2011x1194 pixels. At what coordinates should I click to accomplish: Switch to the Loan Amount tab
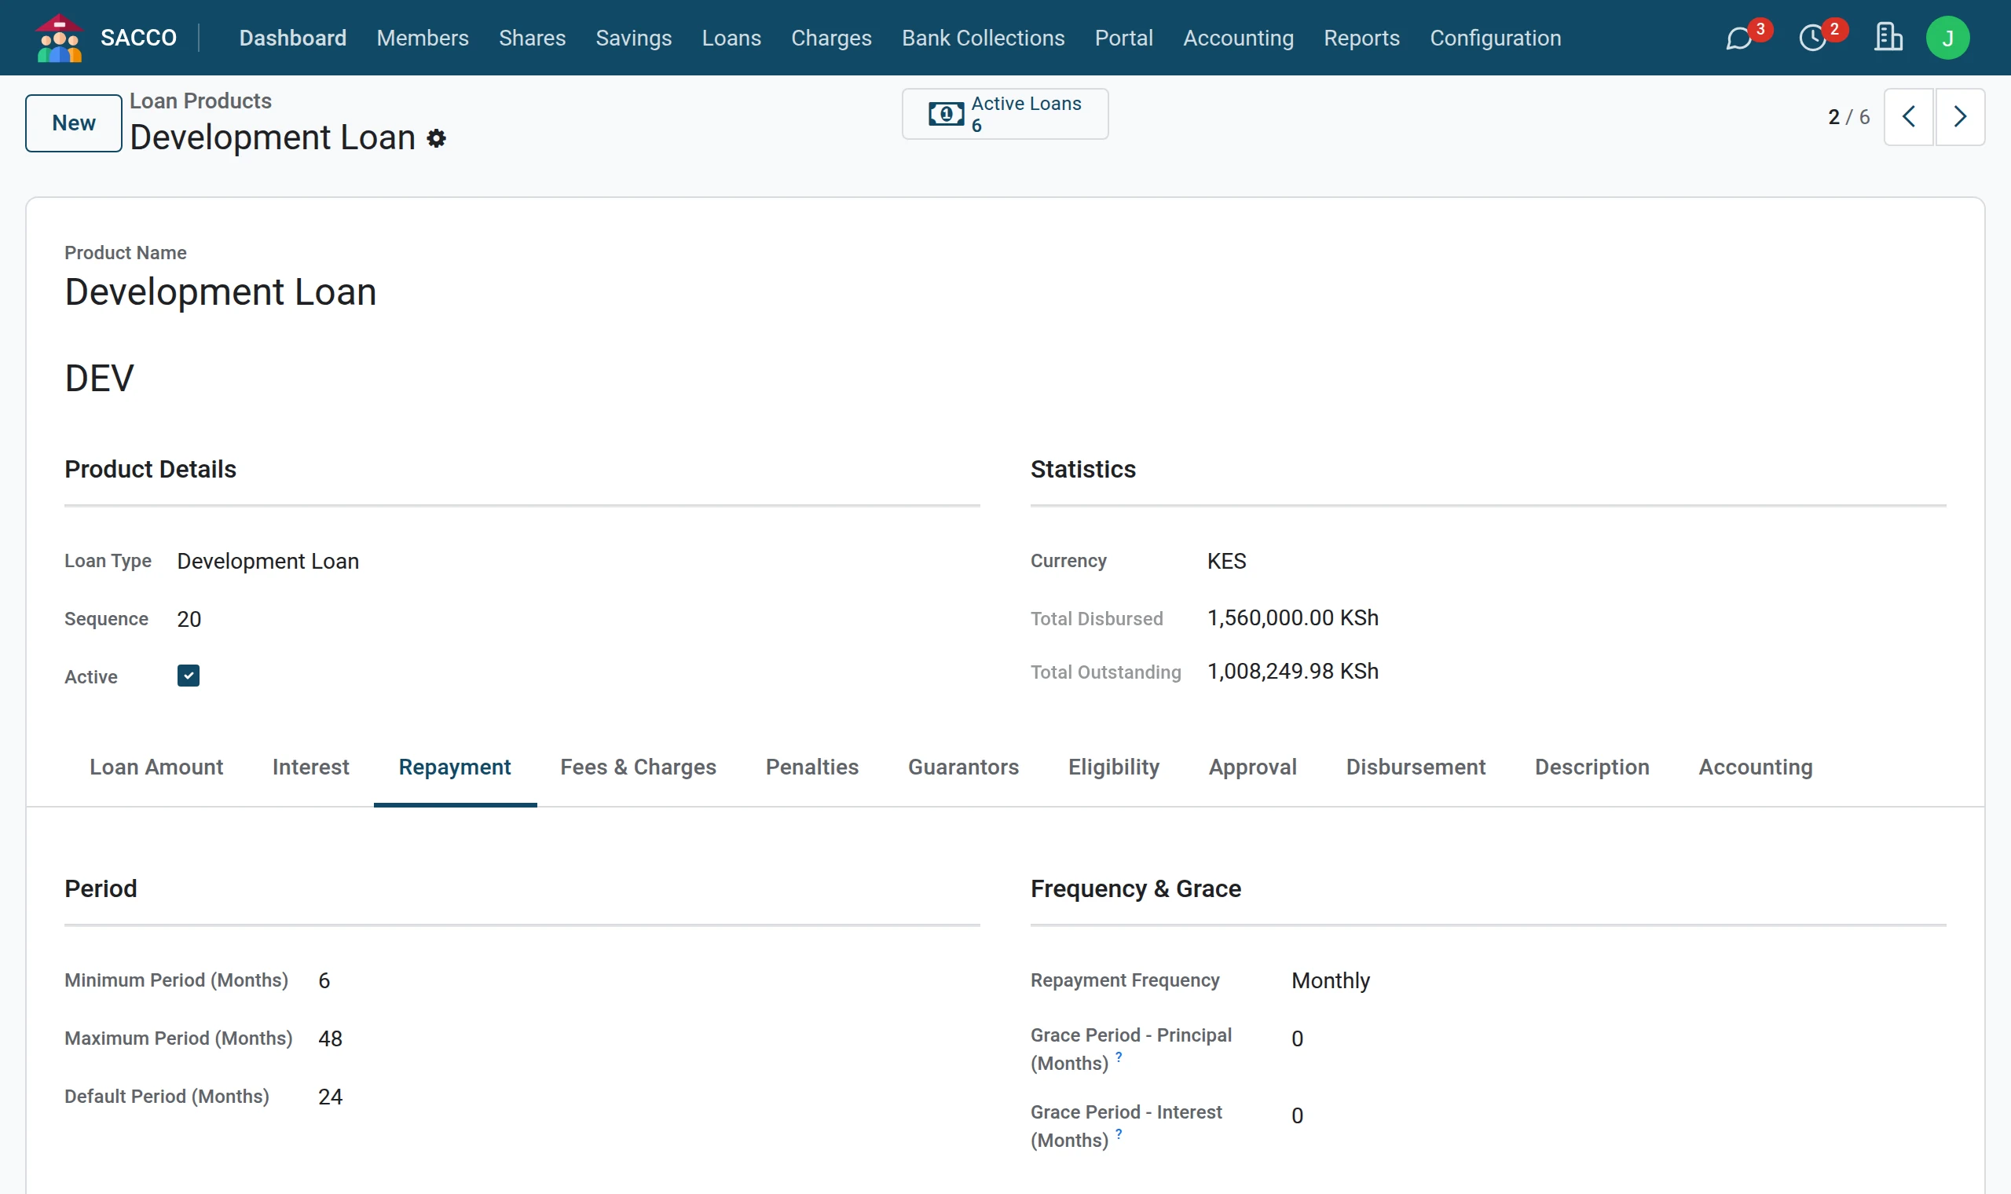[156, 767]
